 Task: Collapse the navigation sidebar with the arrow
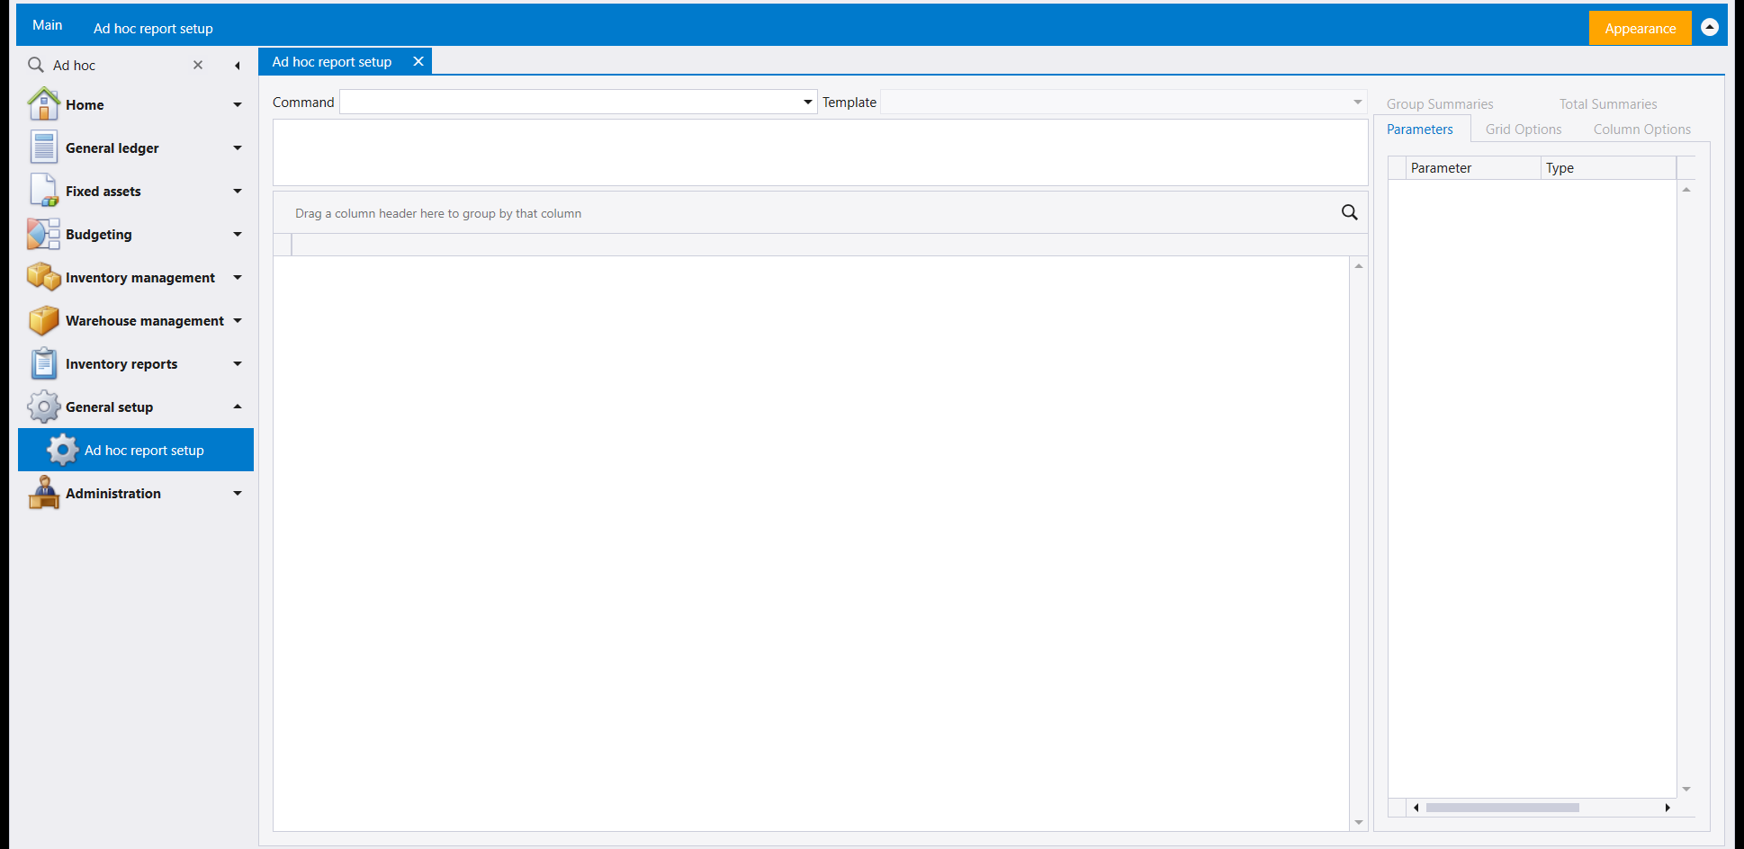point(237,66)
